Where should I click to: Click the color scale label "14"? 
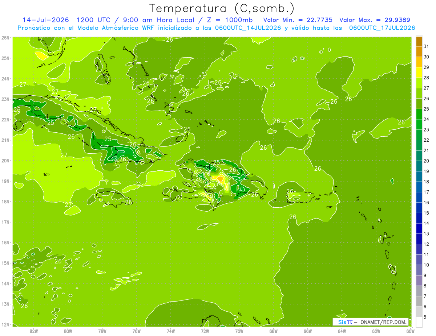(x=427, y=223)
